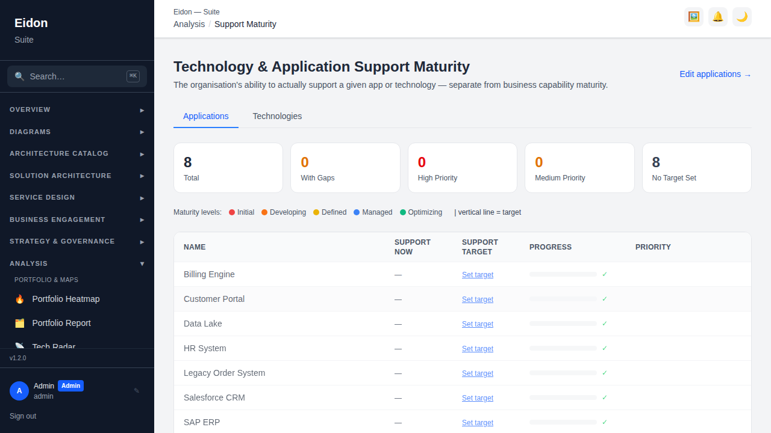Click HR System progress bar
771x433 pixels.
click(x=563, y=348)
